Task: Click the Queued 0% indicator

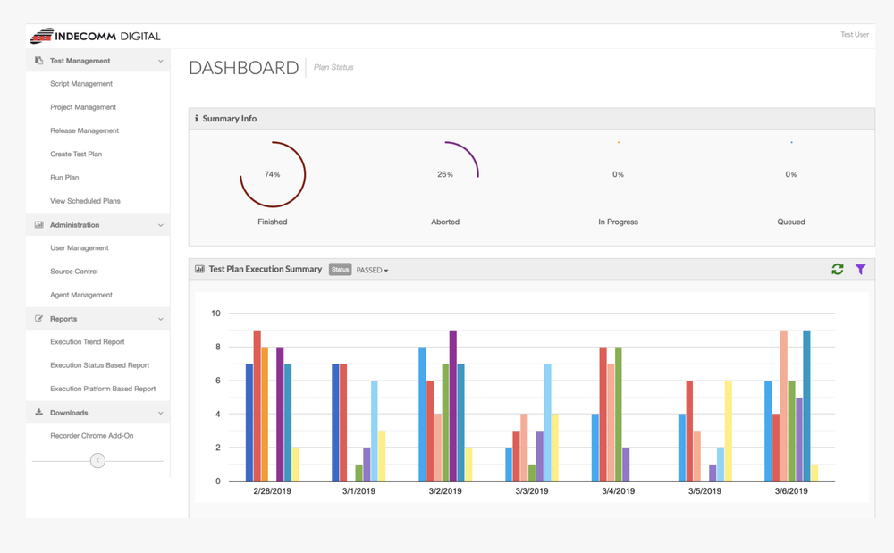Action: pos(791,174)
